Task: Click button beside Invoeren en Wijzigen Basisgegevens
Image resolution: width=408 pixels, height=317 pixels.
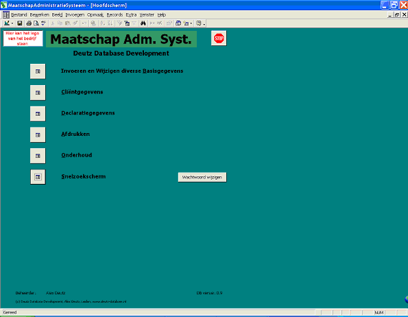Action: tap(38, 71)
